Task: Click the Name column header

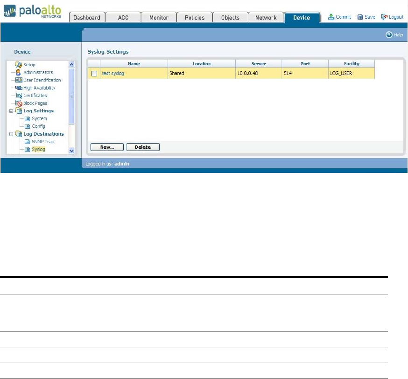Action: pyautogui.click(x=134, y=64)
